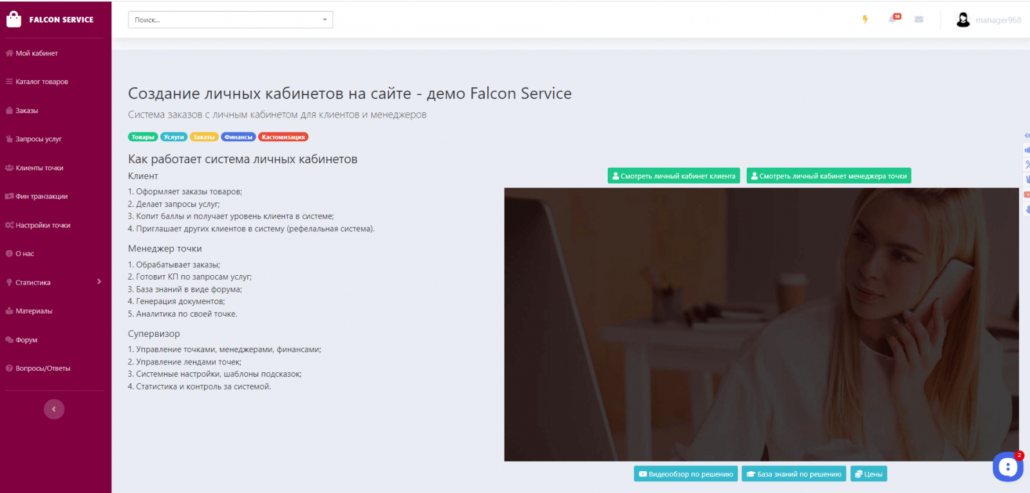Open notifications bell with 18 badge
This screenshot has width=1030, height=493.
click(894, 19)
